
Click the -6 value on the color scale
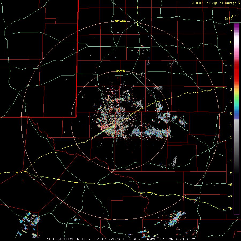(230, 185)
